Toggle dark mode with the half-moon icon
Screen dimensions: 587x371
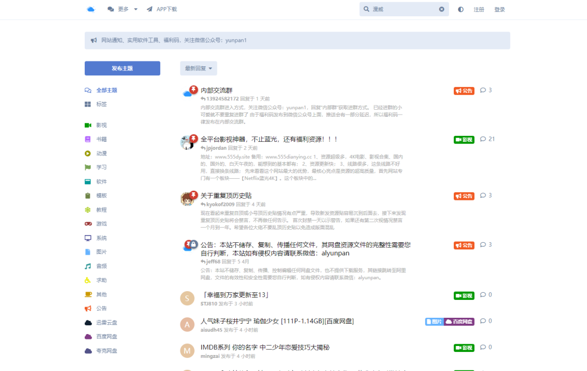pyautogui.click(x=459, y=9)
